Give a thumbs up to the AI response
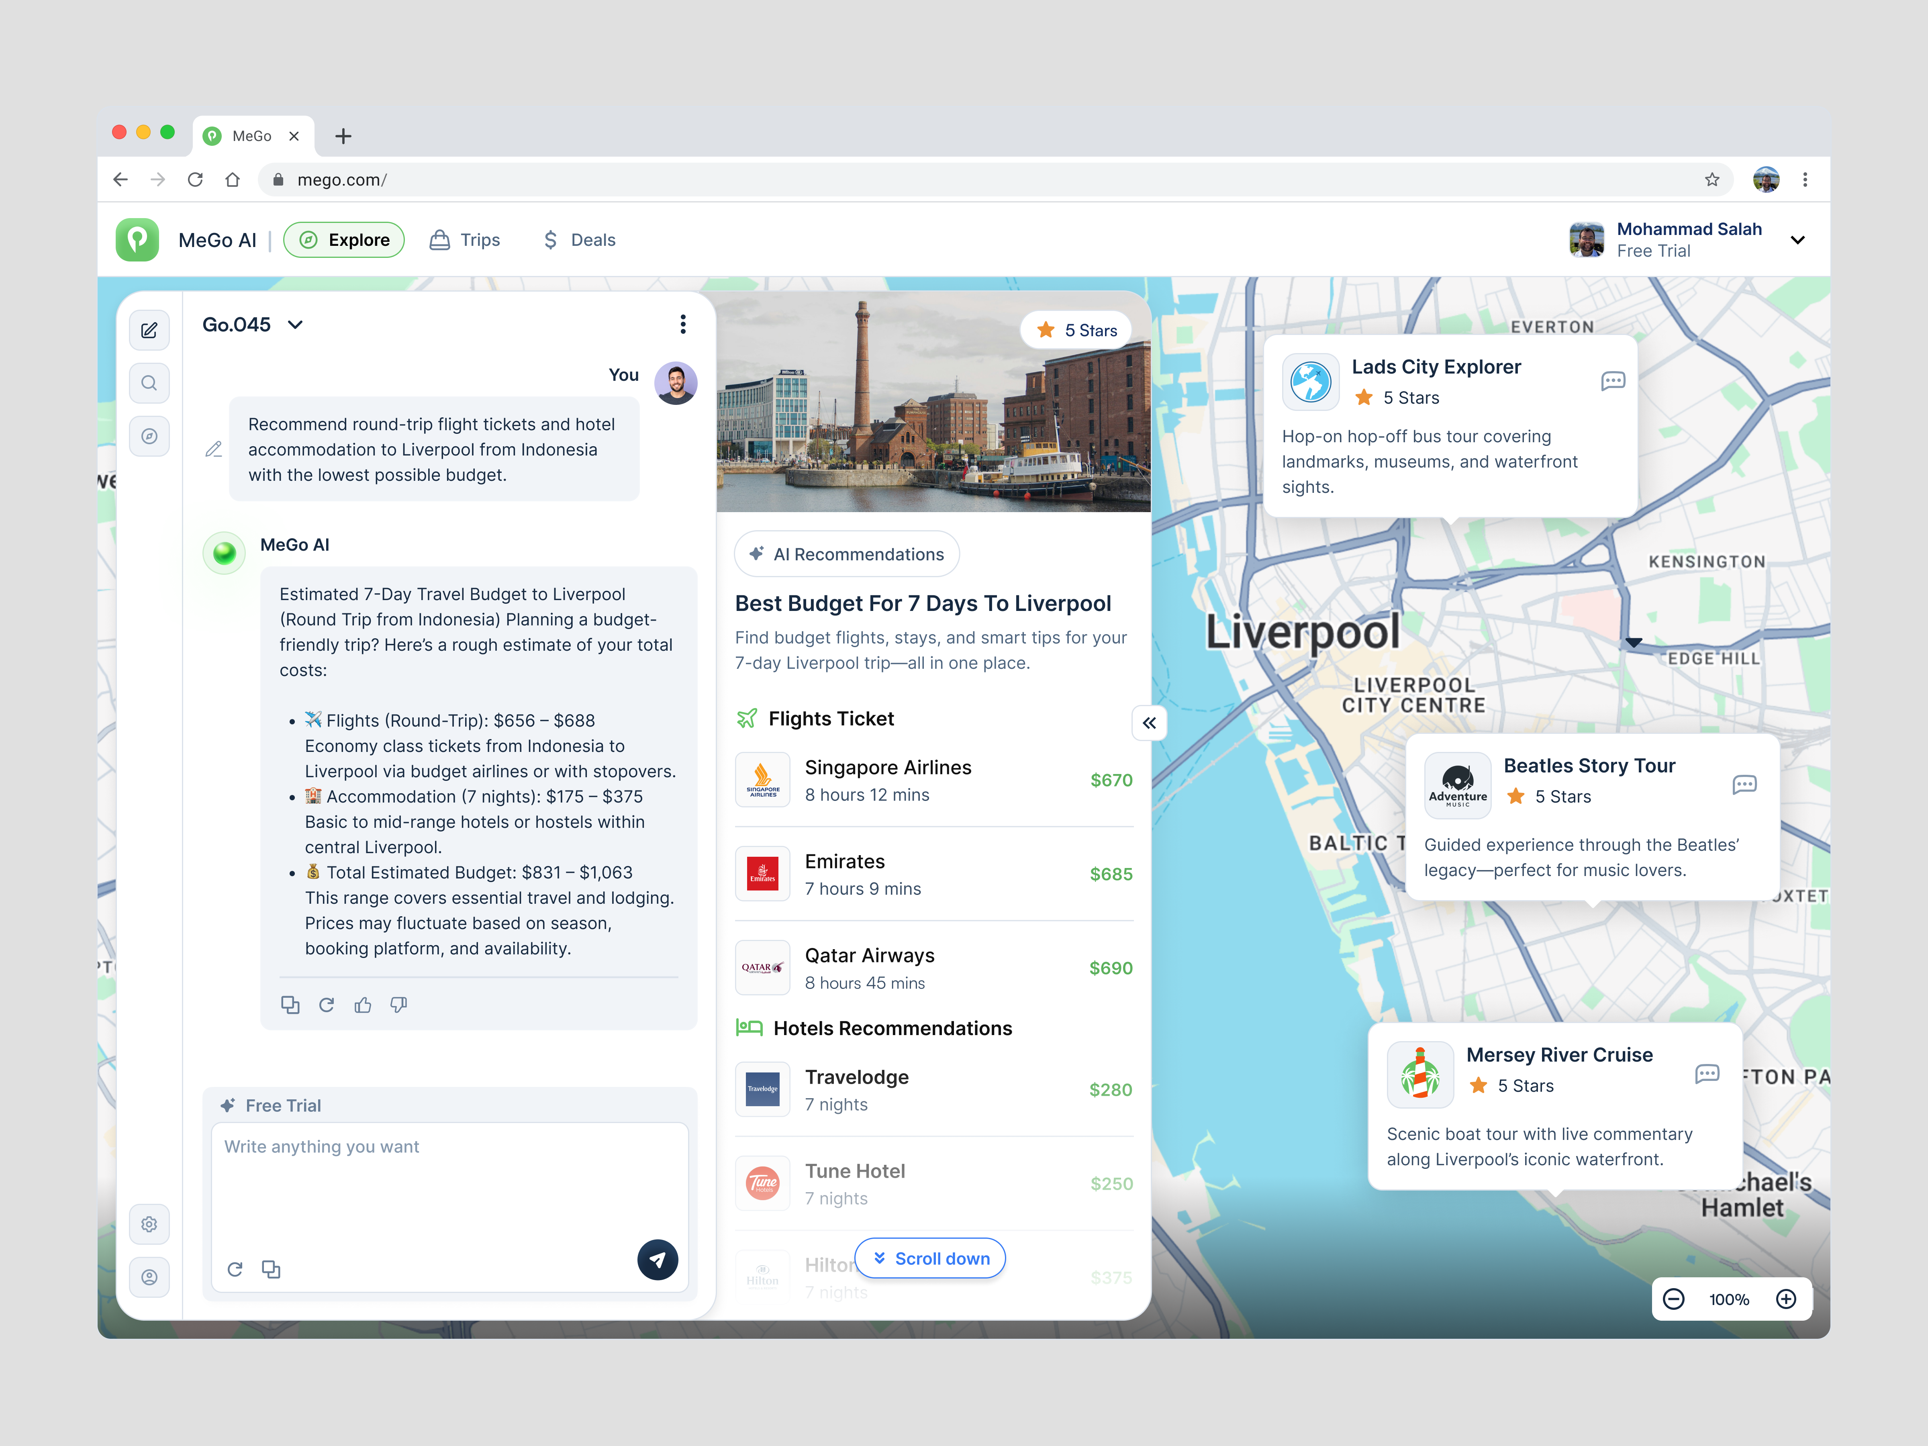The image size is (1928, 1446). (x=364, y=1004)
